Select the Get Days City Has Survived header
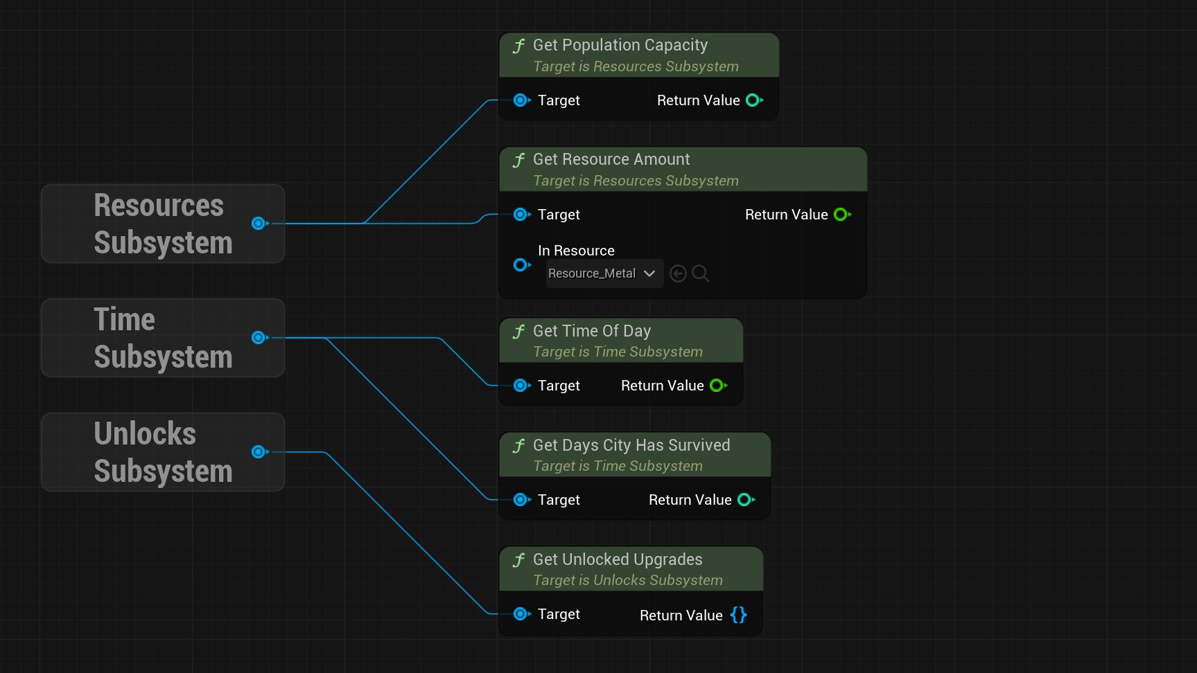Screen dimensions: 1197x673 (631, 445)
